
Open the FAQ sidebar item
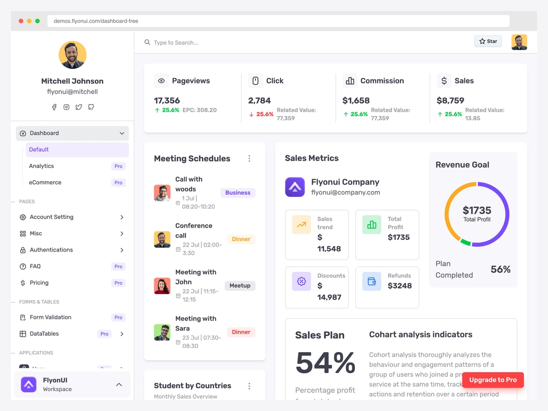click(72, 267)
